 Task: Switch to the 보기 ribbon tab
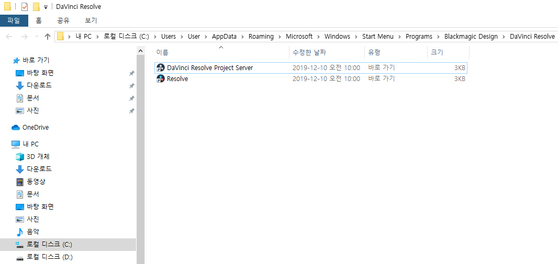(x=91, y=20)
